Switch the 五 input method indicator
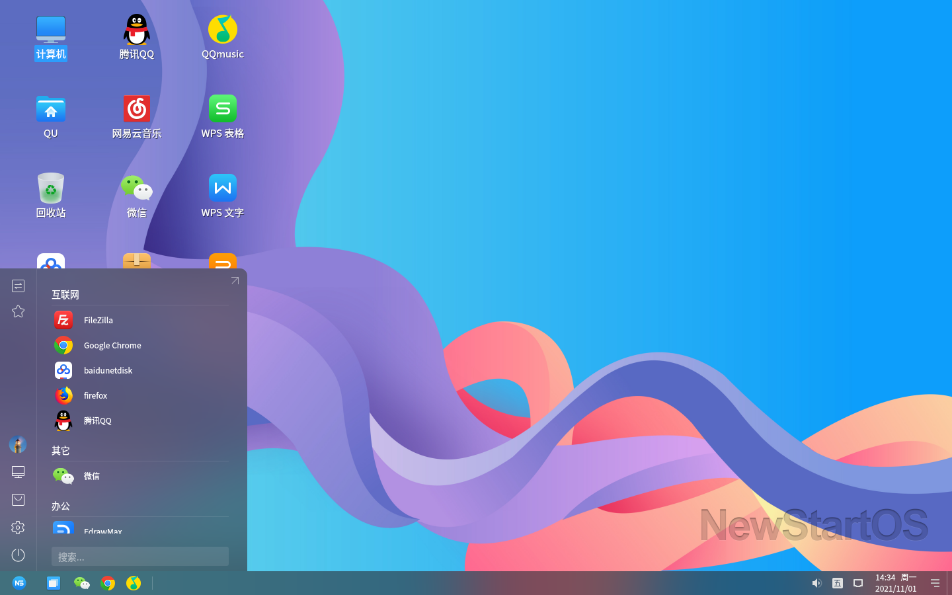 (838, 583)
